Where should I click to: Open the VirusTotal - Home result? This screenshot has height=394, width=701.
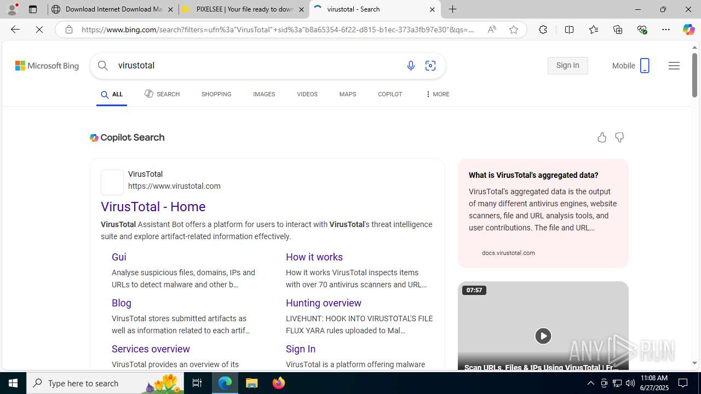click(153, 207)
